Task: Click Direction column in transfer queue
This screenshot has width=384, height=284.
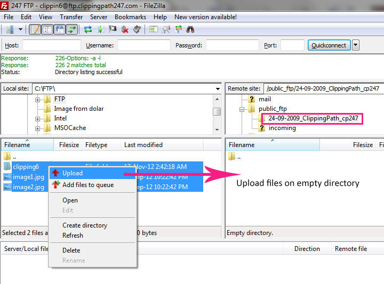Action: [x=307, y=249]
